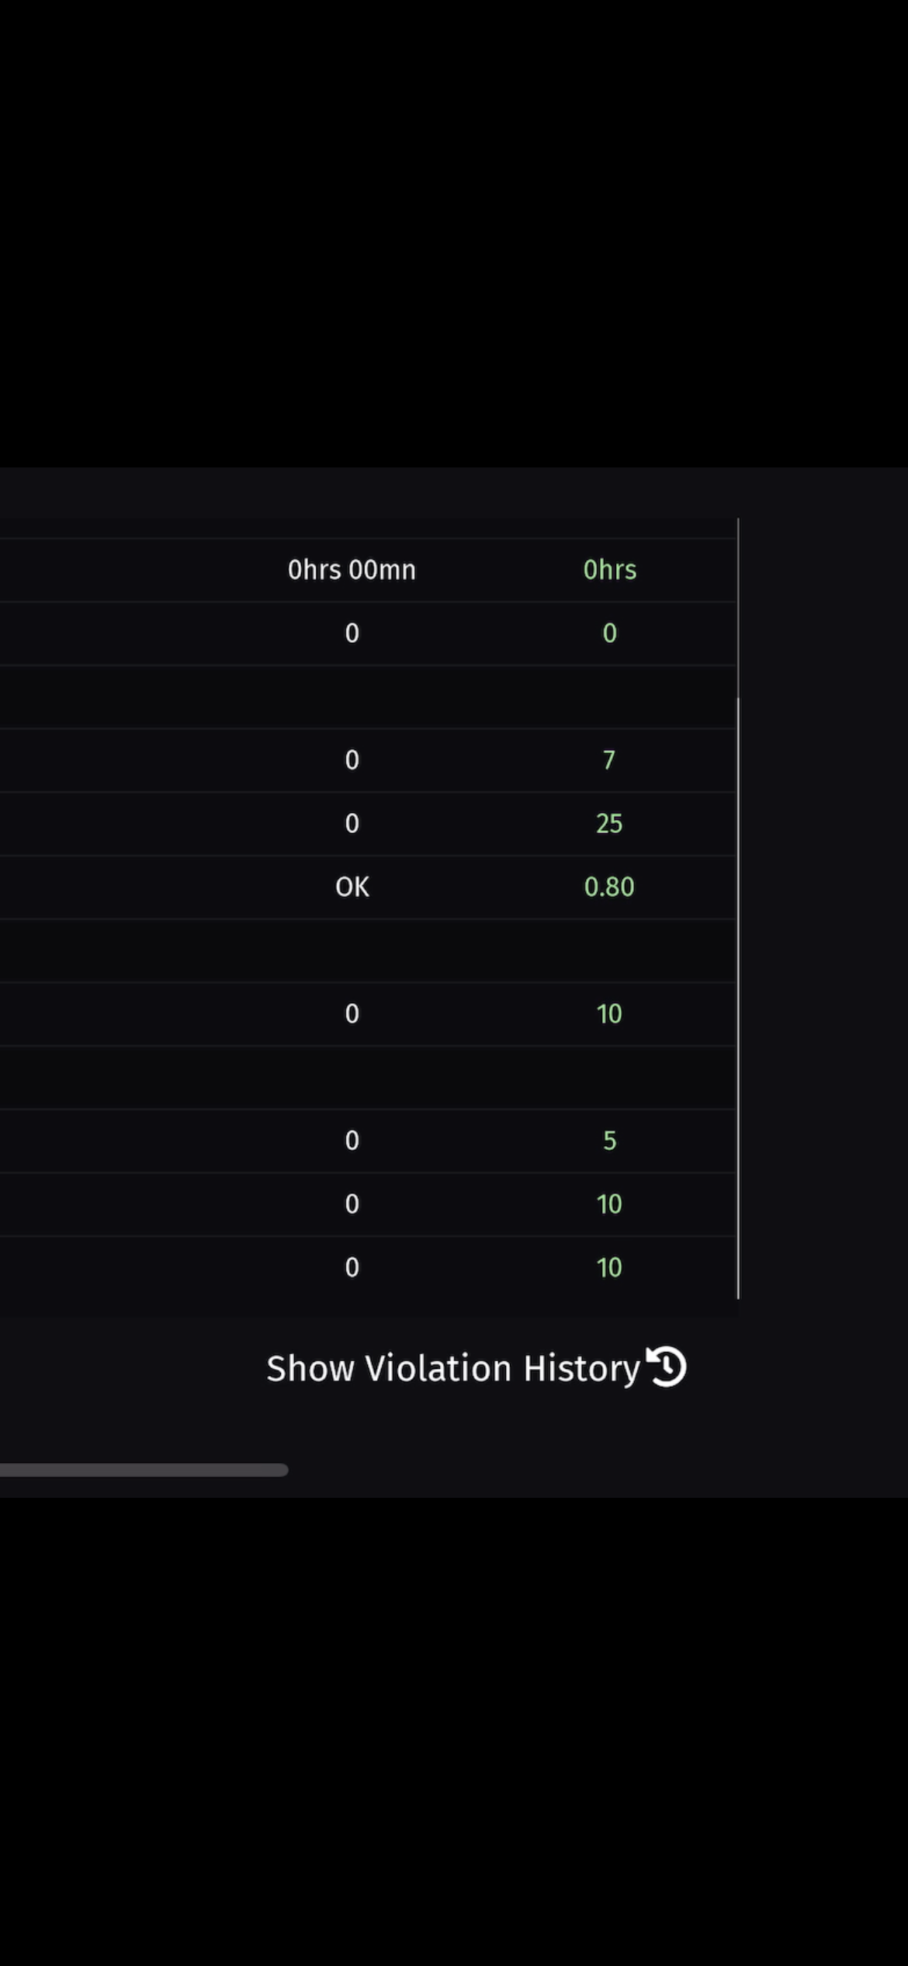Select the green 10 directly below green 5

(x=609, y=1204)
